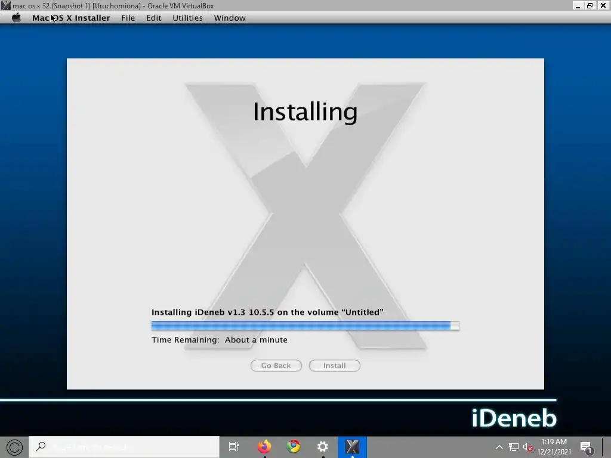
Task: Launch Chrome from the taskbar
Action: [x=294, y=447]
